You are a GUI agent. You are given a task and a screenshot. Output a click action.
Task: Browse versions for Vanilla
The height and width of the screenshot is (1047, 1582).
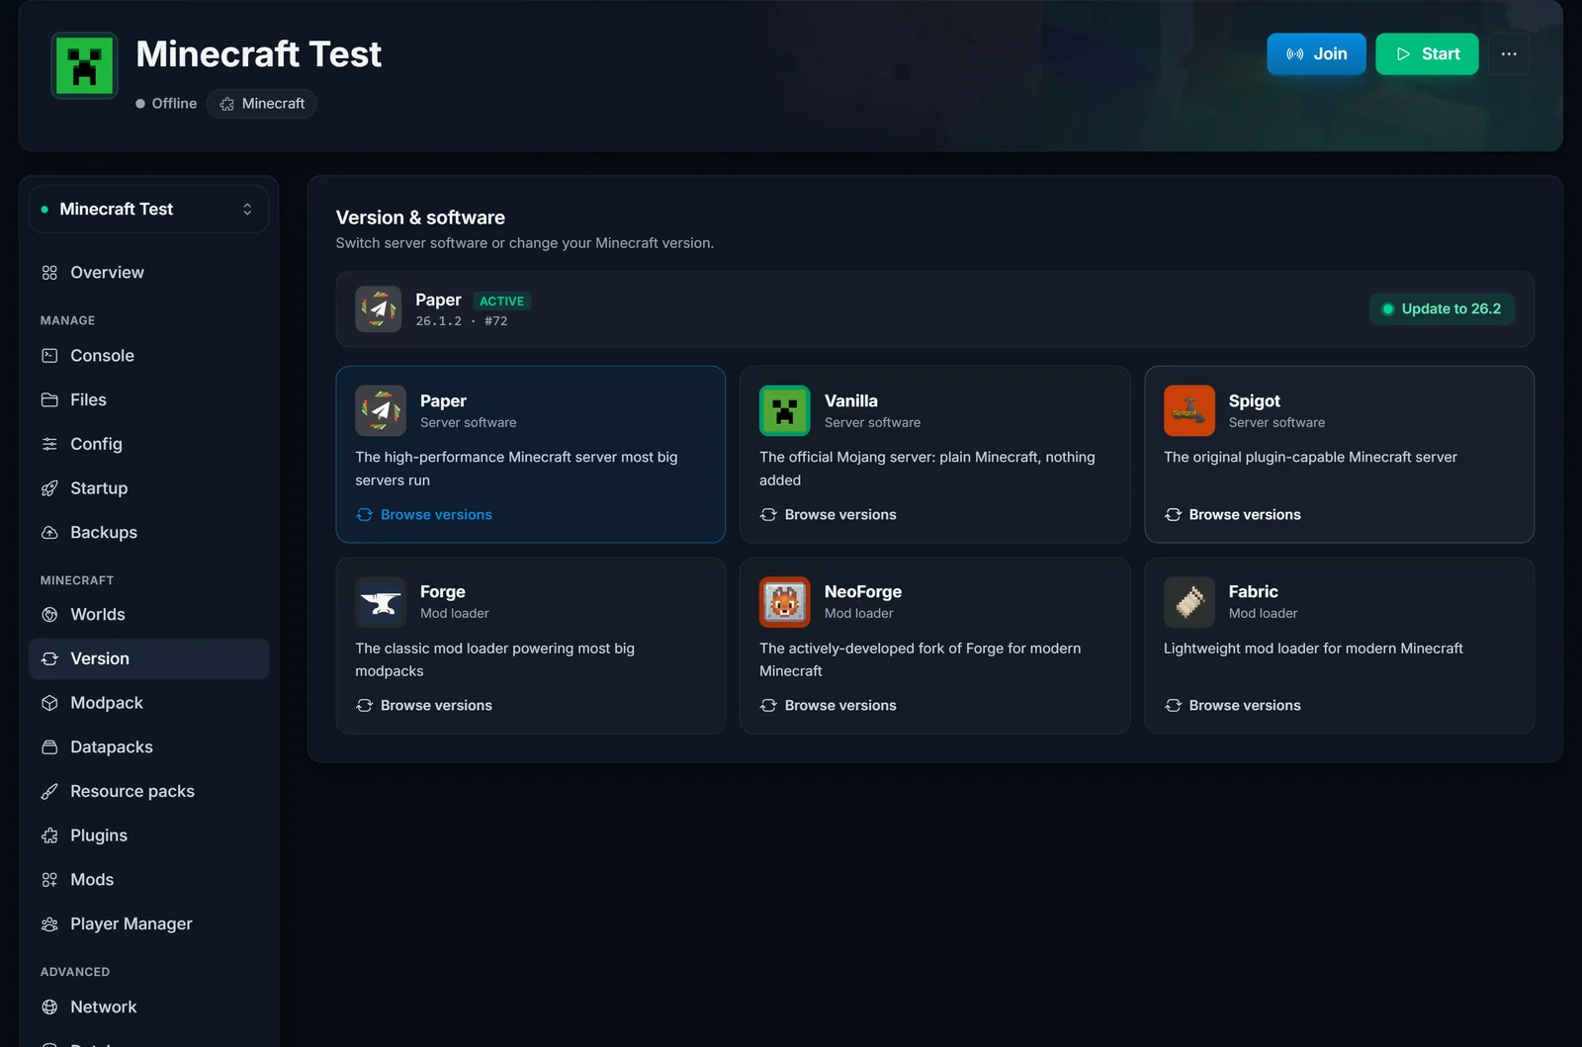coord(829,515)
